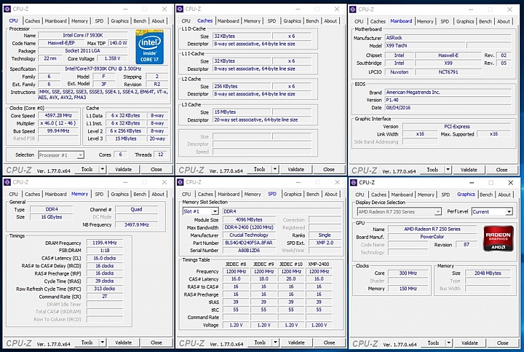524x352 pixels.
Task: Click the Tools button in the CPU window
Action: [x=87, y=169]
